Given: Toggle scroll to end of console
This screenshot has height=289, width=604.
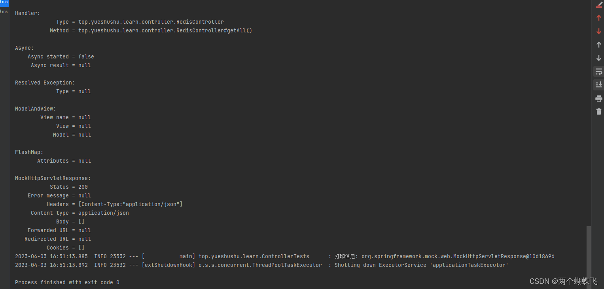Looking at the screenshot, I should [x=598, y=84].
